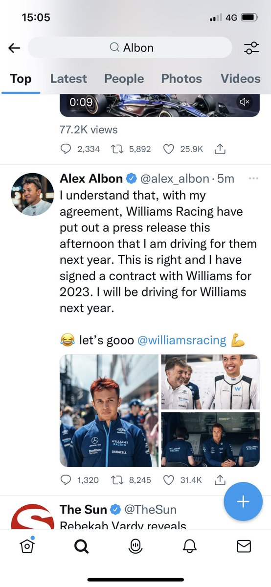
Task: Open three-dot menu on Albon's tweet
Action: 253,179
